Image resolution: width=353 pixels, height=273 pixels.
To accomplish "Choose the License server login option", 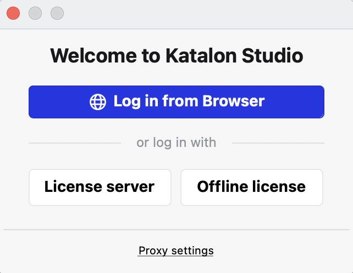I will point(100,187).
